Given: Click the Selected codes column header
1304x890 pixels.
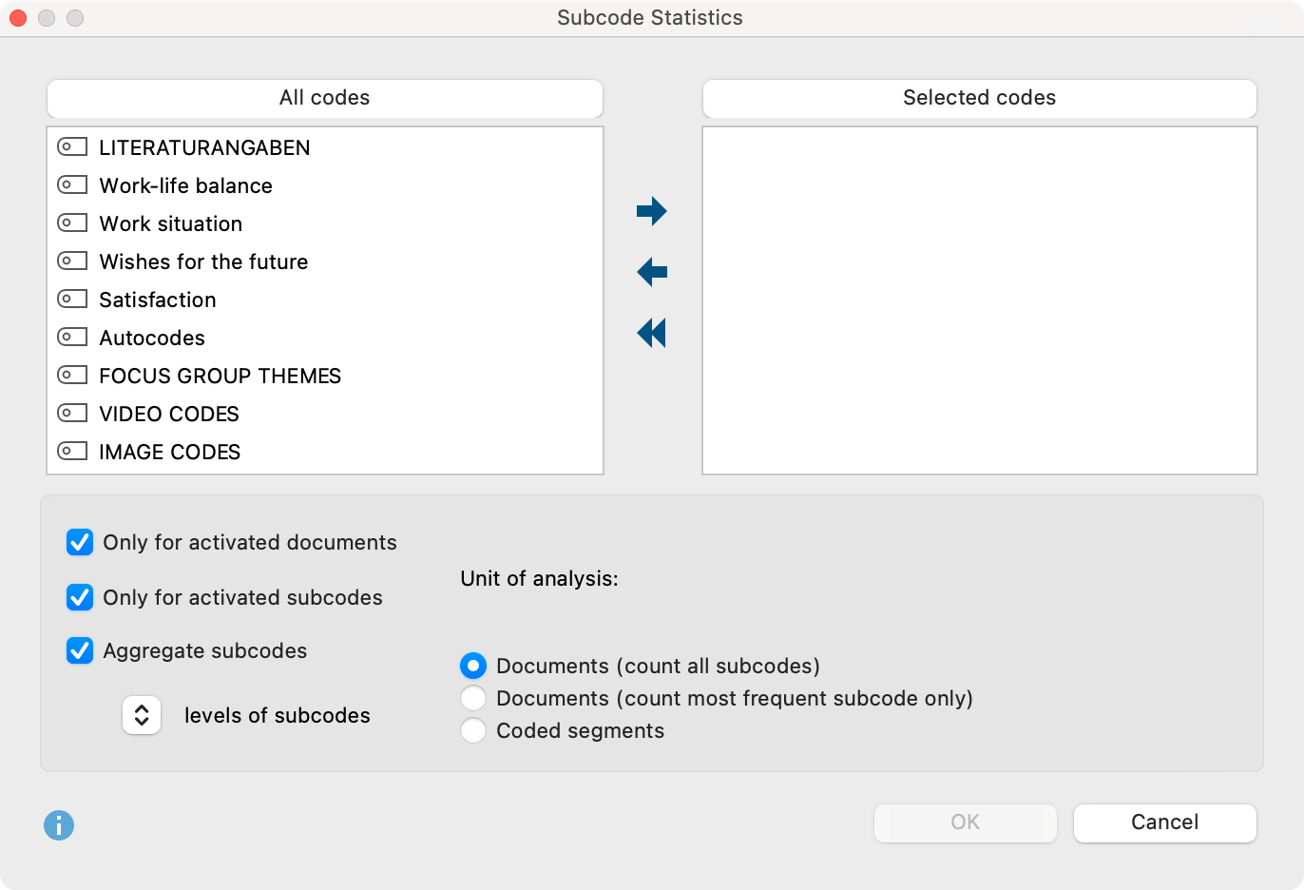Looking at the screenshot, I should (x=980, y=98).
